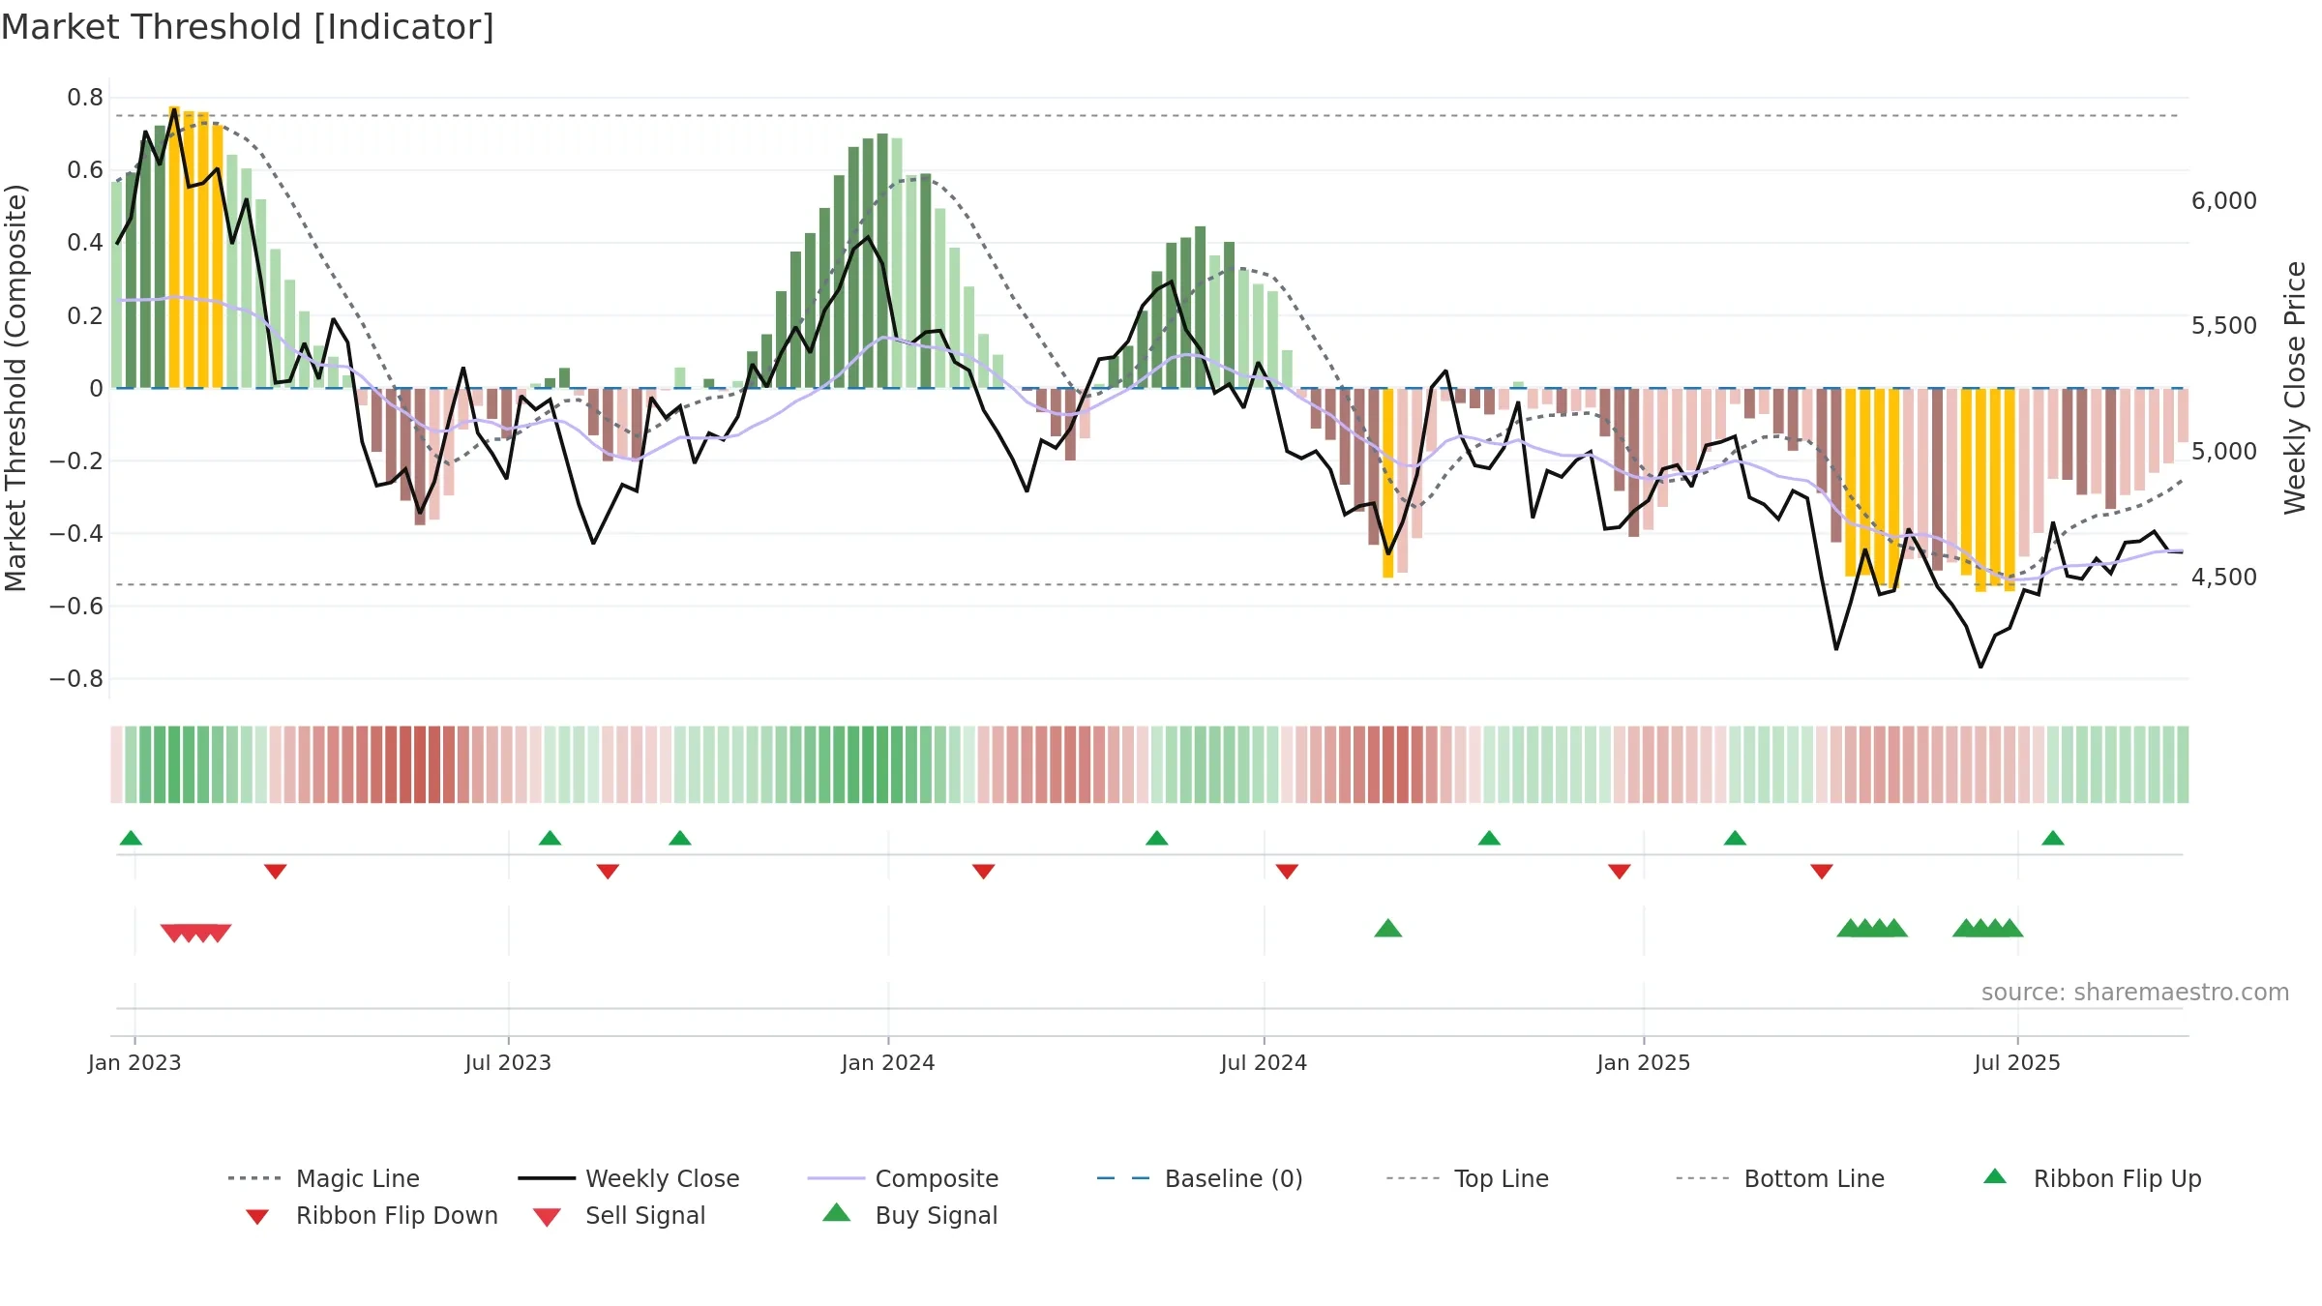Click the ribbon flip down marker just after Jul 2024
The image size is (2322, 1306).
coord(1287,872)
